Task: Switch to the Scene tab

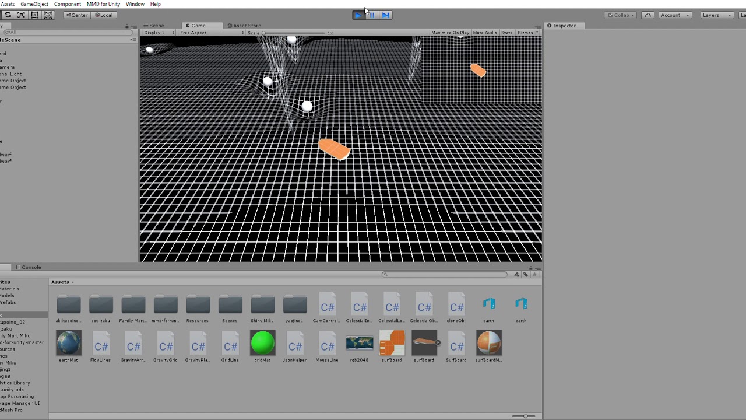Action: (154, 26)
